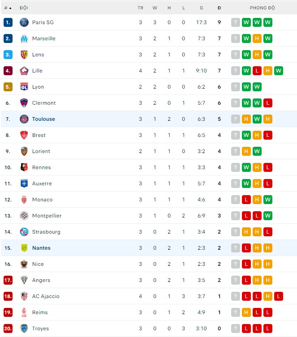Click the Paris SG club crest

24,22
